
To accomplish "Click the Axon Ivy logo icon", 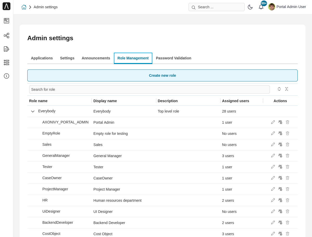I will tap(6, 6).
